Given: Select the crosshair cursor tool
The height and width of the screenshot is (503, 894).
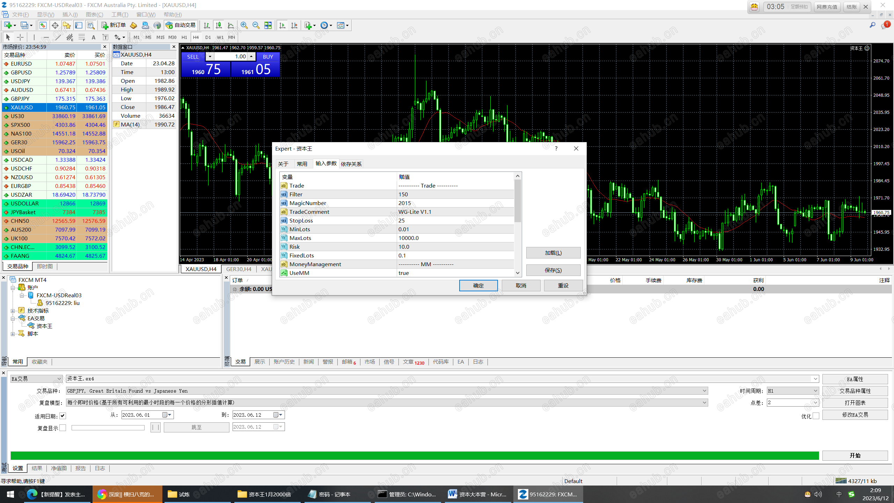Looking at the screenshot, I should click(x=20, y=37).
